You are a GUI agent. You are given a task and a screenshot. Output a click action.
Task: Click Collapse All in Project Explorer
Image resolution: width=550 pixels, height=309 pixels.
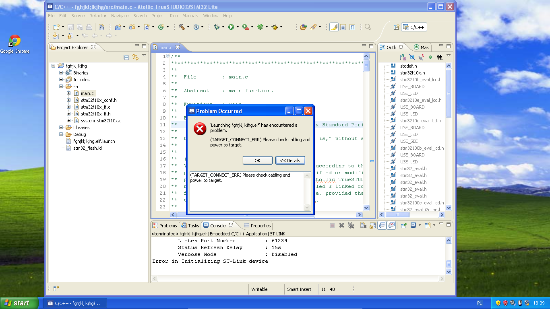click(126, 57)
